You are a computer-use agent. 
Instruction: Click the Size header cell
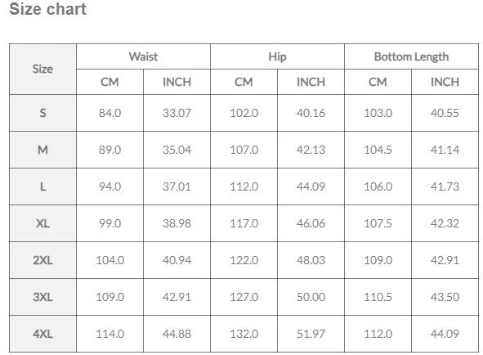click(42, 69)
